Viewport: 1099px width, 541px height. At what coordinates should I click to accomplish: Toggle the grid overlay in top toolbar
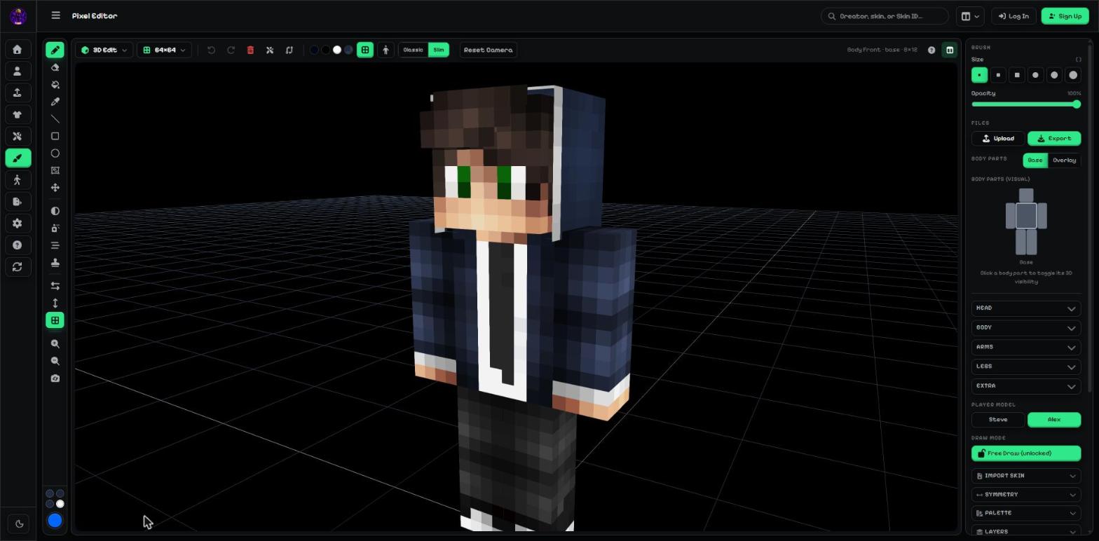coord(365,50)
